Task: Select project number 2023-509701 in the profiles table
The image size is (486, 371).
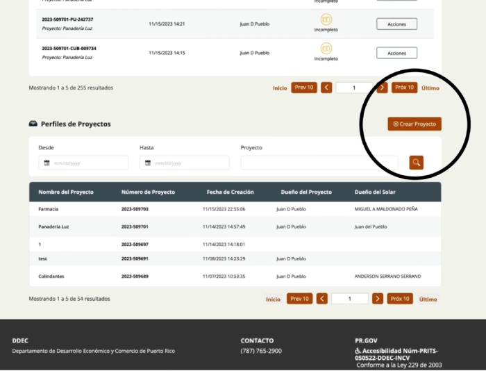Action: pos(135,226)
